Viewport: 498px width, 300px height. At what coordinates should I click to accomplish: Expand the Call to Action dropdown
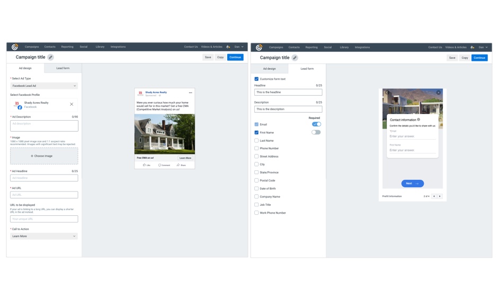coord(44,237)
